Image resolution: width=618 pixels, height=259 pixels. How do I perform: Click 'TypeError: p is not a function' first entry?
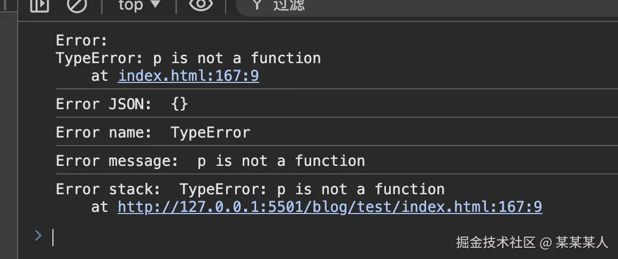coord(188,58)
